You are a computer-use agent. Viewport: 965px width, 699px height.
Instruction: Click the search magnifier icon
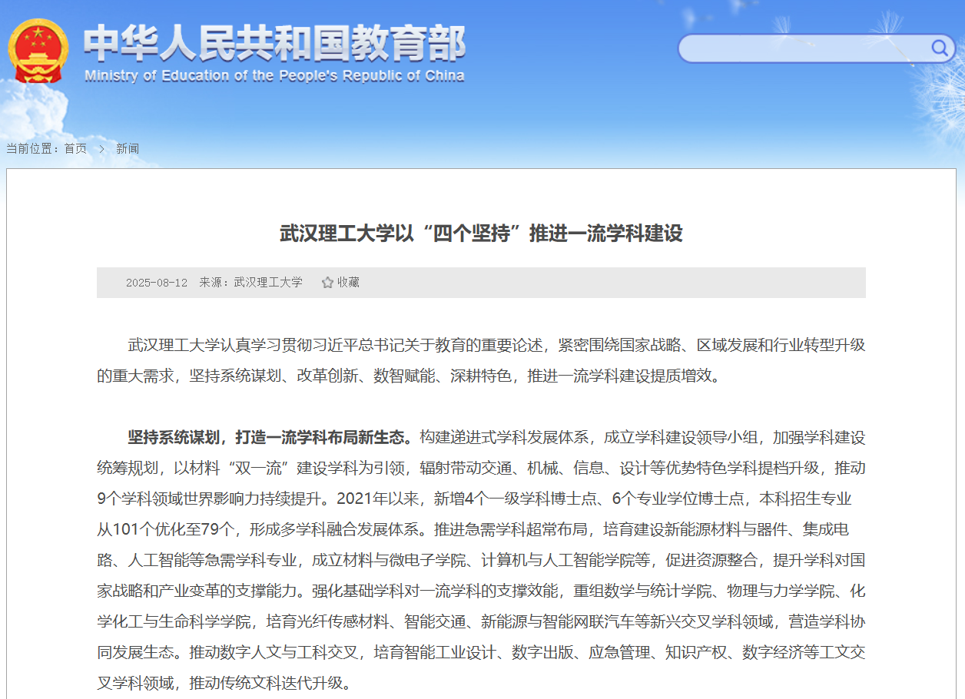point(939,48)
